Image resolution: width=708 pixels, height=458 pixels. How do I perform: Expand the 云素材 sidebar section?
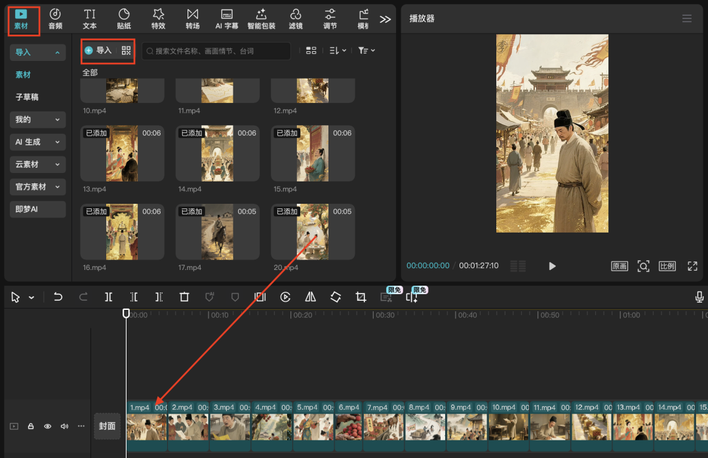coord(38,164)
